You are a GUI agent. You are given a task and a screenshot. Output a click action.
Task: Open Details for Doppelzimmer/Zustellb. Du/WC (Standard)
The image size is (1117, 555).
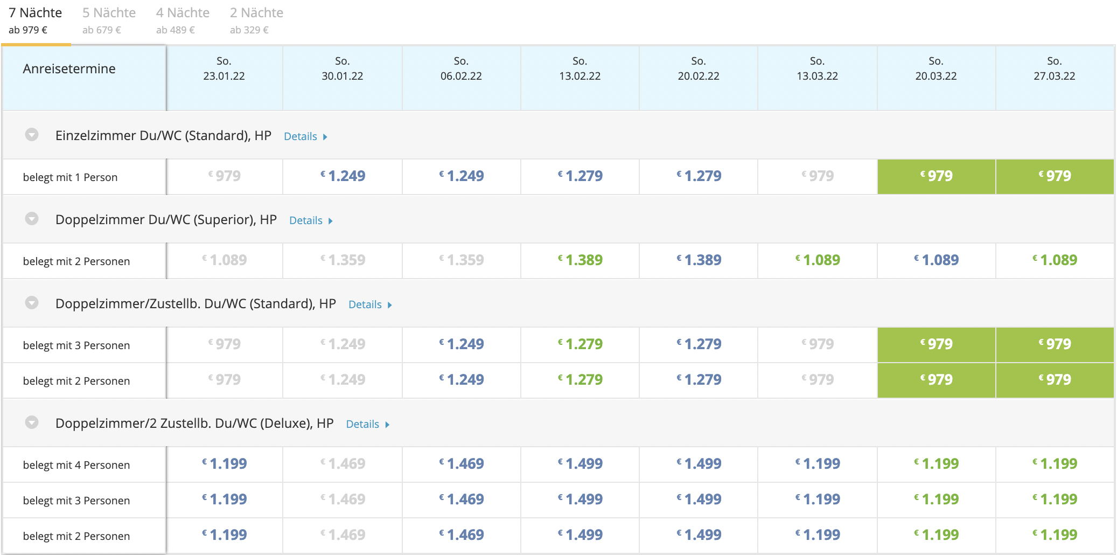[370, 304]
